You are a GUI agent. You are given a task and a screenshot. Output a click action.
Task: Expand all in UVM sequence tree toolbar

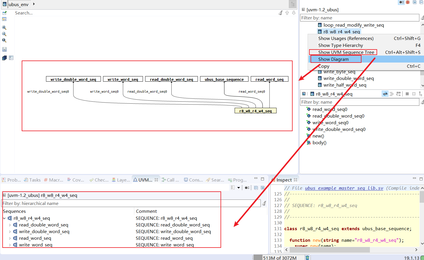(x=263, y=188)
